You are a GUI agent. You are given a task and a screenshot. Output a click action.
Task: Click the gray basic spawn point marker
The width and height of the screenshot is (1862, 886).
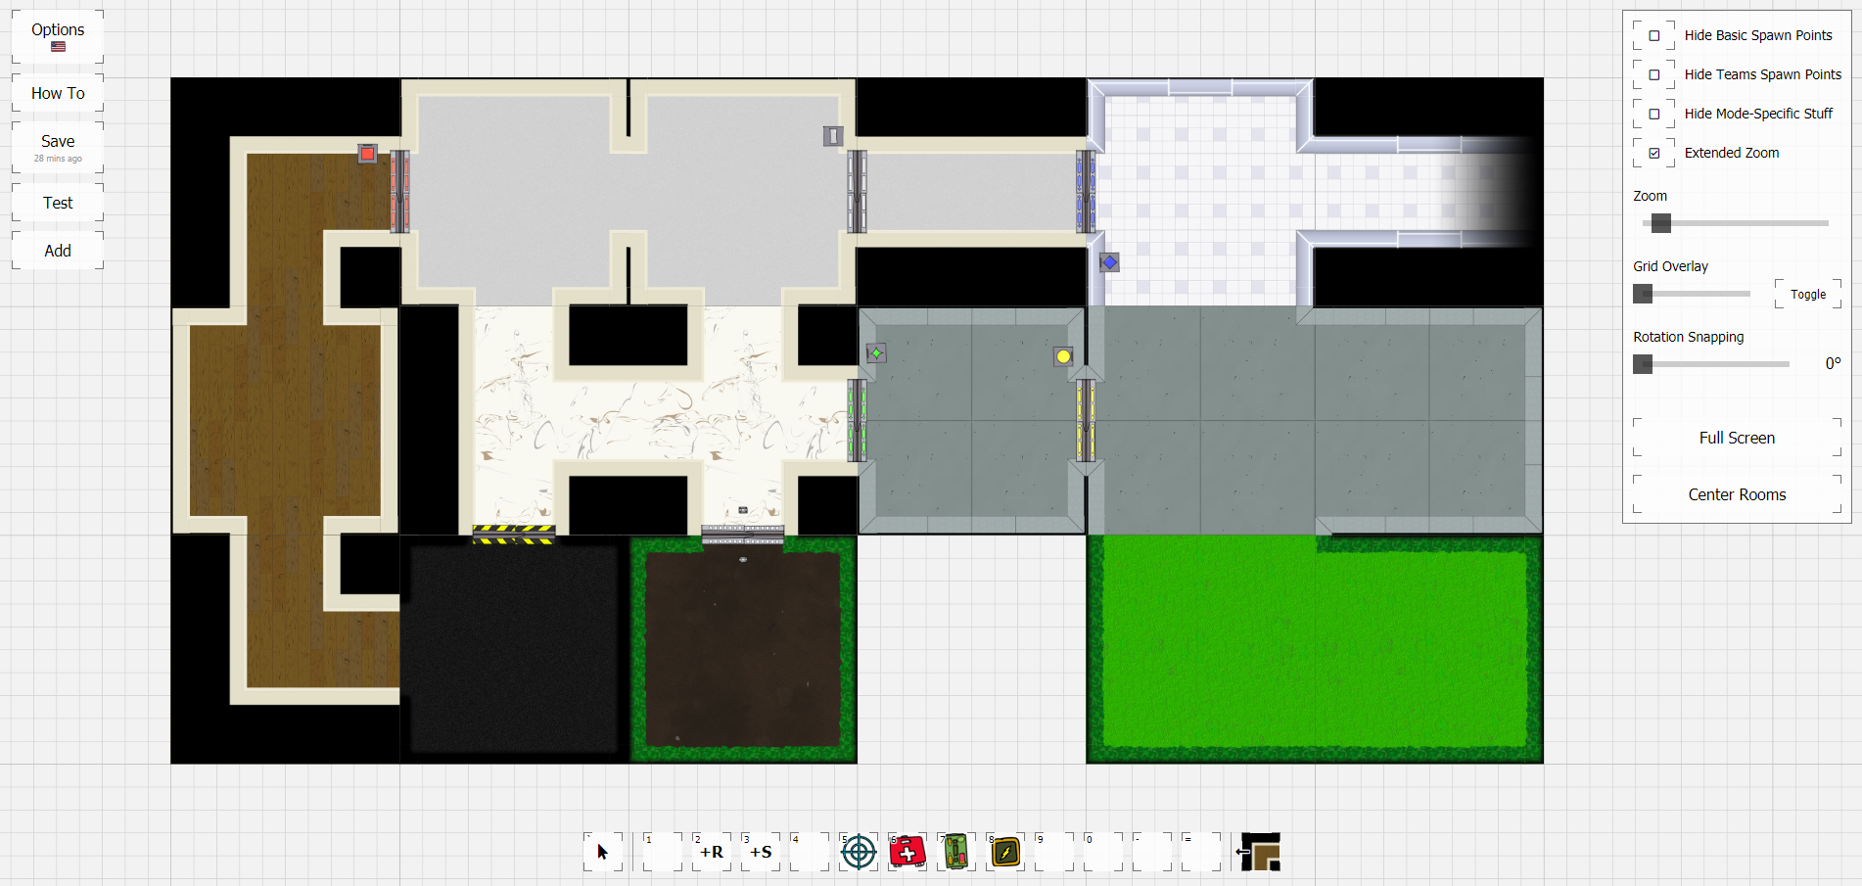tap(833, 136)
